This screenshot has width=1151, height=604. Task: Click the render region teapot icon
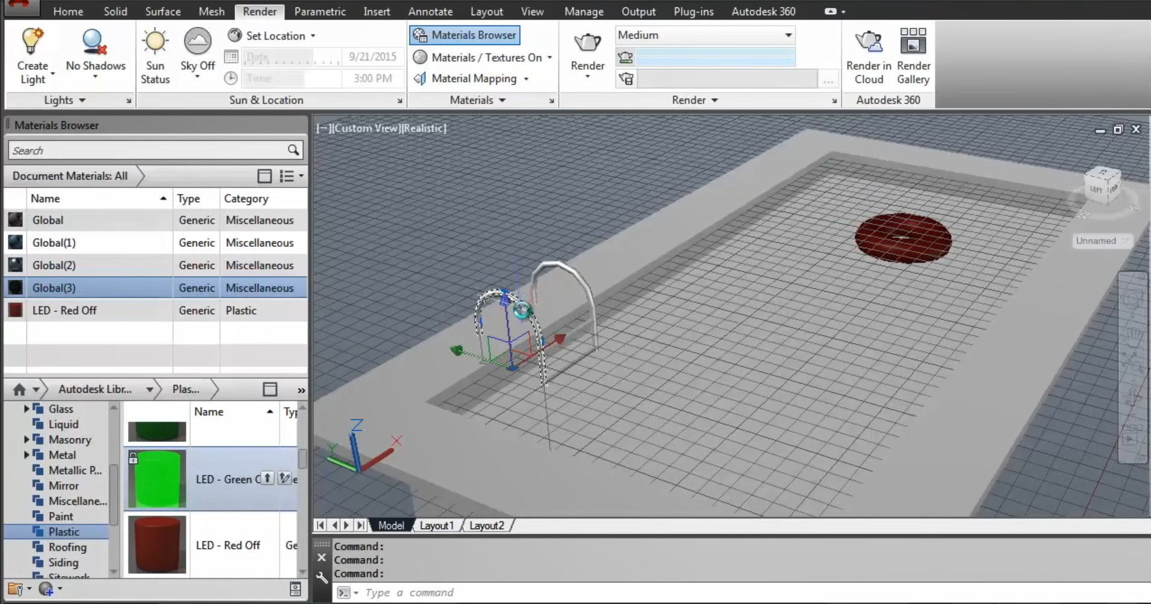pyautogui.click(x=626, y=57)
